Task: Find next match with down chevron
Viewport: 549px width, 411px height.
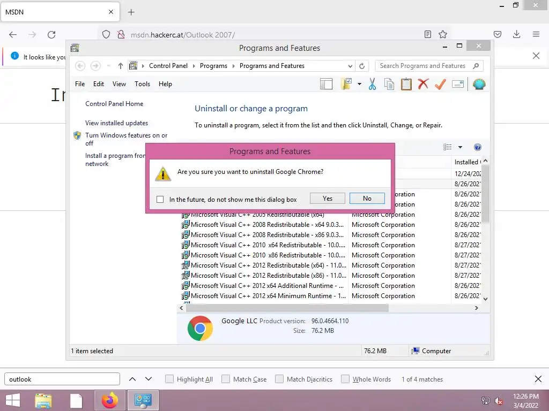Action: click(149, 379)
